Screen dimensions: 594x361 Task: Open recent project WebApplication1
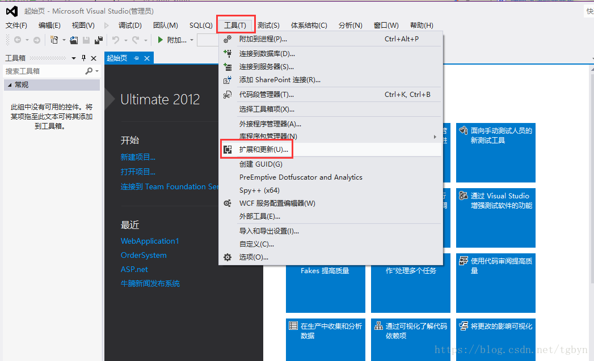(x=150, y=241)
